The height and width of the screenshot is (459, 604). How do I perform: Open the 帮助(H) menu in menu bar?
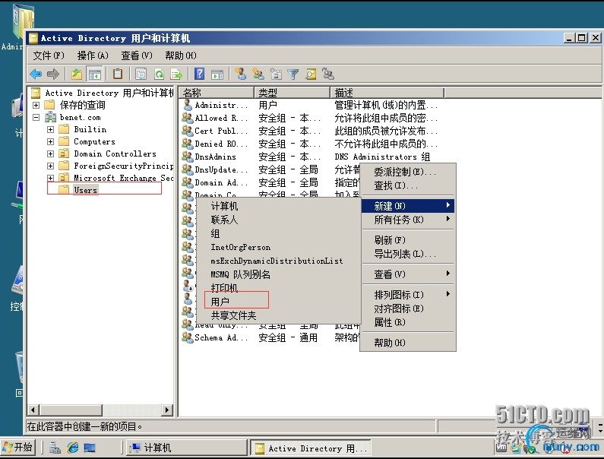[x=181, y=55]
